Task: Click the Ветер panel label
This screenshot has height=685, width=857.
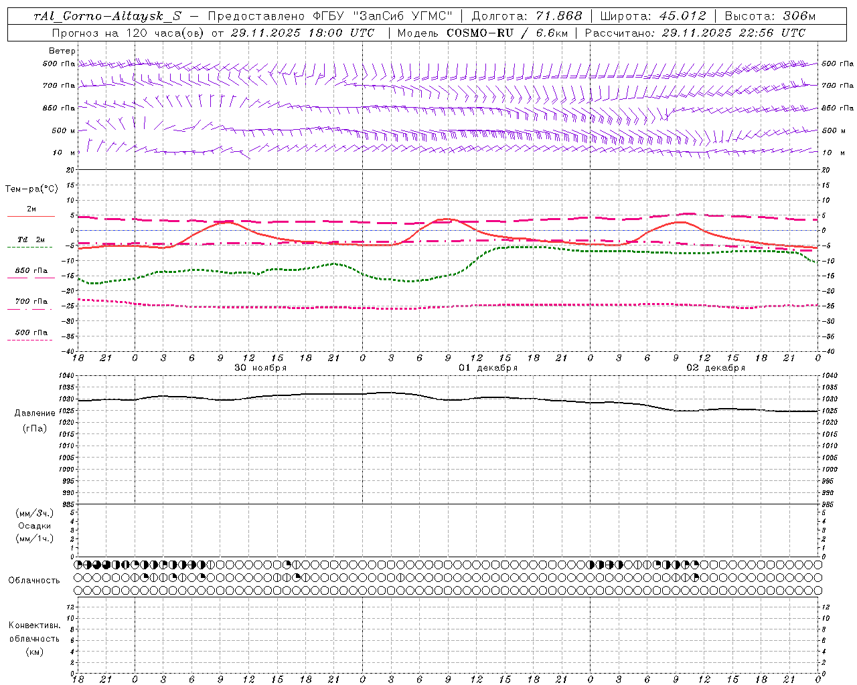Action: [x=62, y=51]
